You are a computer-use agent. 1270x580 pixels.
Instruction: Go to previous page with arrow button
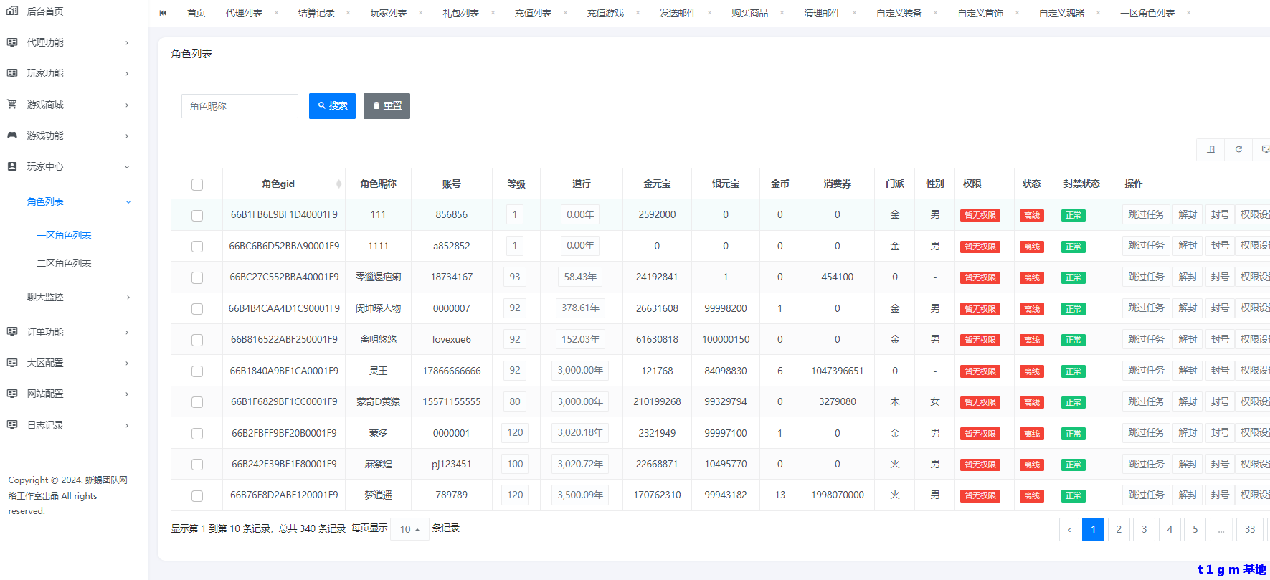pyautogui.click(x=1069, y=529)
